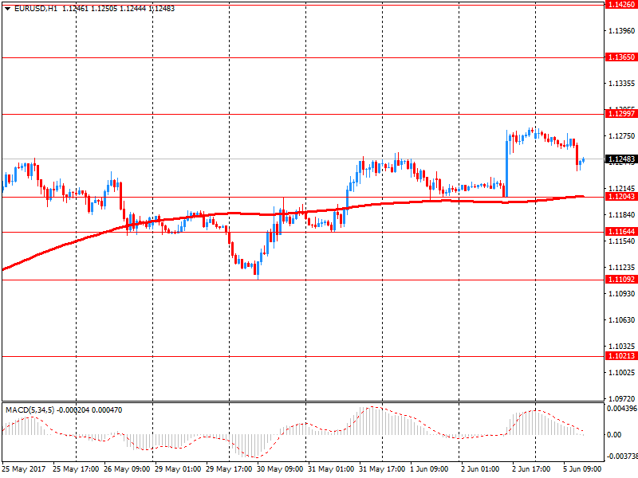Select the 1.13650 red price level label
This screenshot has height=478, width=638.
tap(621, 57)
